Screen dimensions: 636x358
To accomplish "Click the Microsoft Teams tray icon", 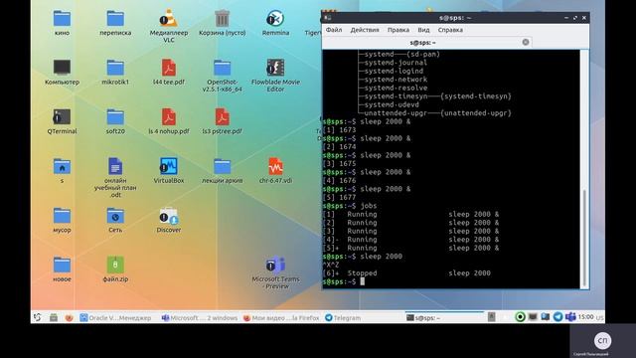I will tap(570, 317).
